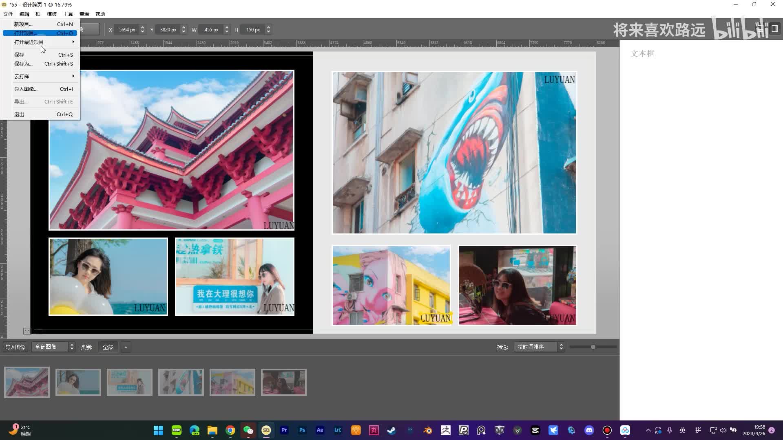Toggle the right side panel layout icon
Screen dimensions: 783x440
click(774, 29)
